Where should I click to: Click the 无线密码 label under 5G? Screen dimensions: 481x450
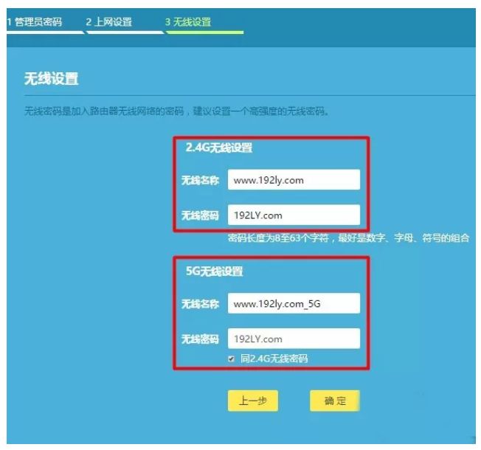(200, 339)
